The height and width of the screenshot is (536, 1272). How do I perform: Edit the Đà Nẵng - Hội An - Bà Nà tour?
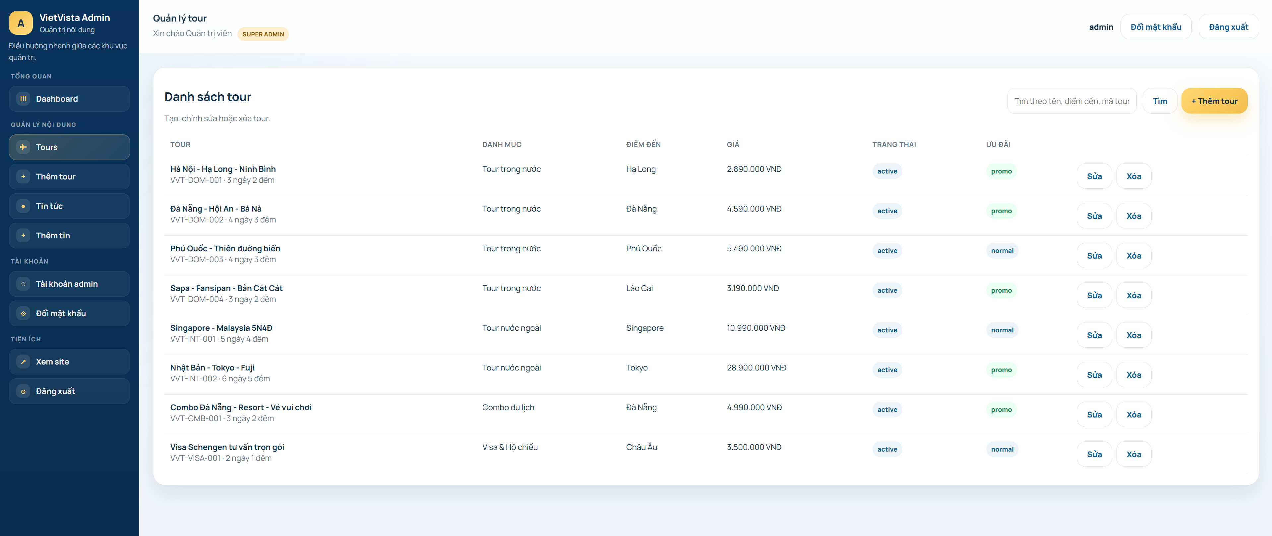1094,216
